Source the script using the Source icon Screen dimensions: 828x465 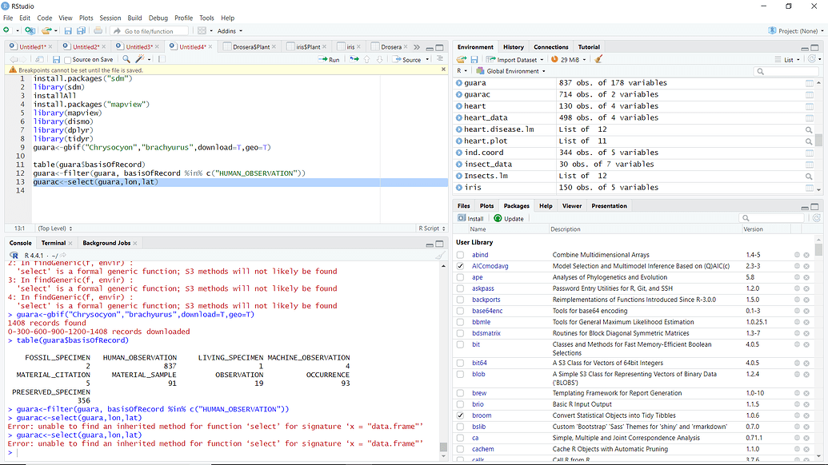click(397, 58)
